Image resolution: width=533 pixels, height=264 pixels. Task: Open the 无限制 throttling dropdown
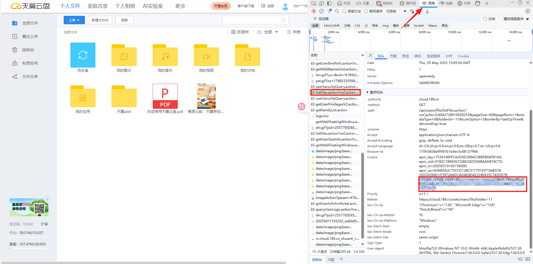click(396, 11)
